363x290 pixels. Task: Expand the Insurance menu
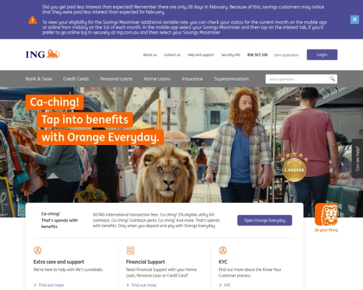click(x=192, y=79)
